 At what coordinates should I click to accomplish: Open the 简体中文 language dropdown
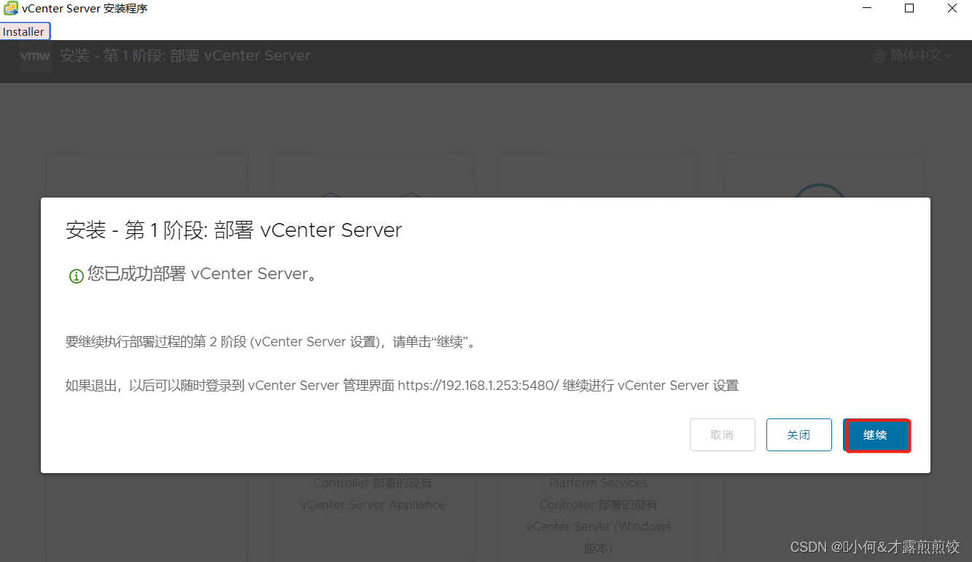pos(920,55)
